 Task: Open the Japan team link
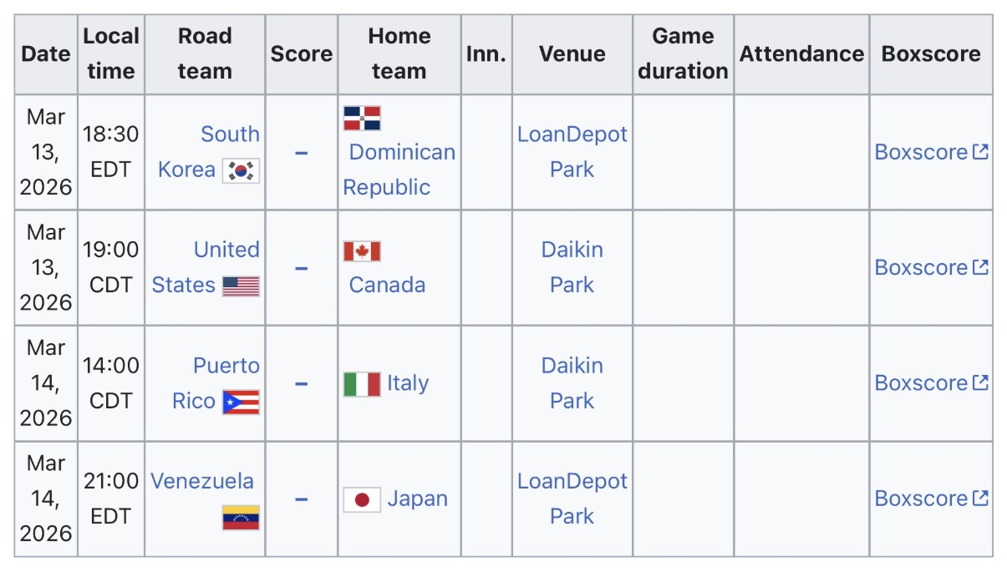tap(417, 499)
